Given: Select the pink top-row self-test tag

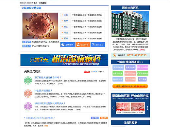Looking at the screenshot, I should pos(142,67).
